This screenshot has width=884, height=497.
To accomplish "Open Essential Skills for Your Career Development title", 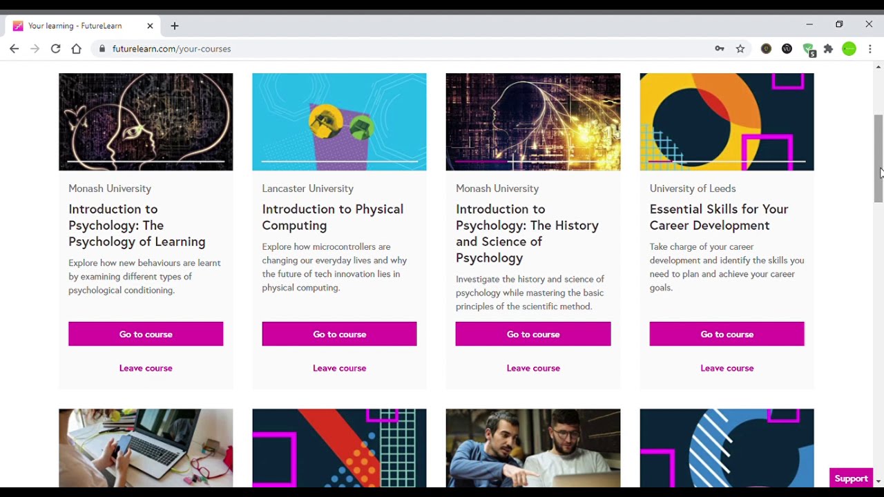I will pyautogui.click(x=718, y=217).
